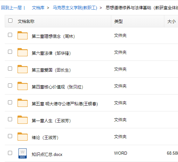Navigate to 马克思主义学院(教职工) breadcrumb
This screenshot has height=162, width=178.
tap(75, 8)
